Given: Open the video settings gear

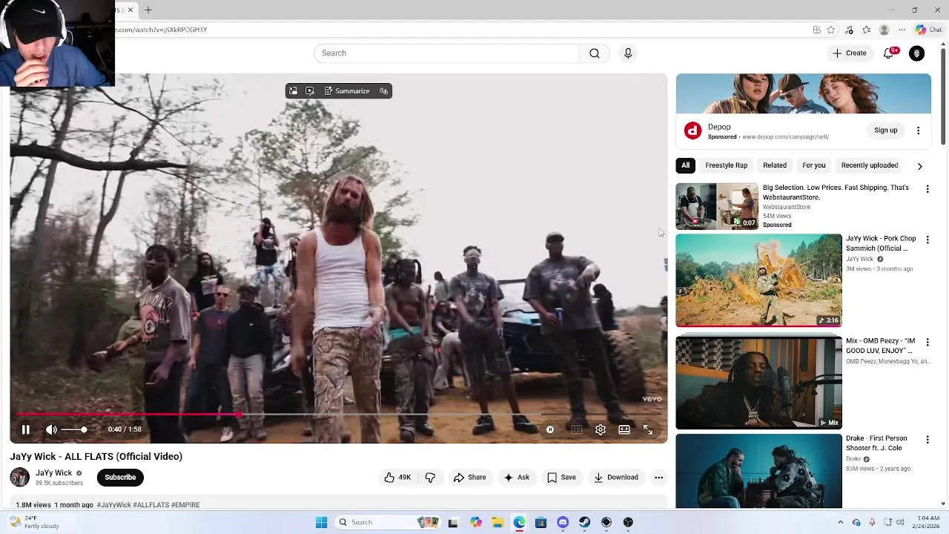Looking at the screenshot, I should point(601,429).
